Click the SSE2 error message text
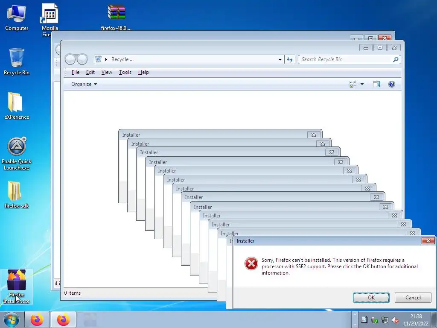The image size is (437, 328). 339,266
